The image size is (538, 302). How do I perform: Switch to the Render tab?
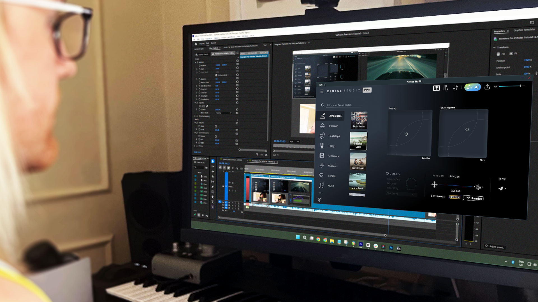tap(454, 176)
